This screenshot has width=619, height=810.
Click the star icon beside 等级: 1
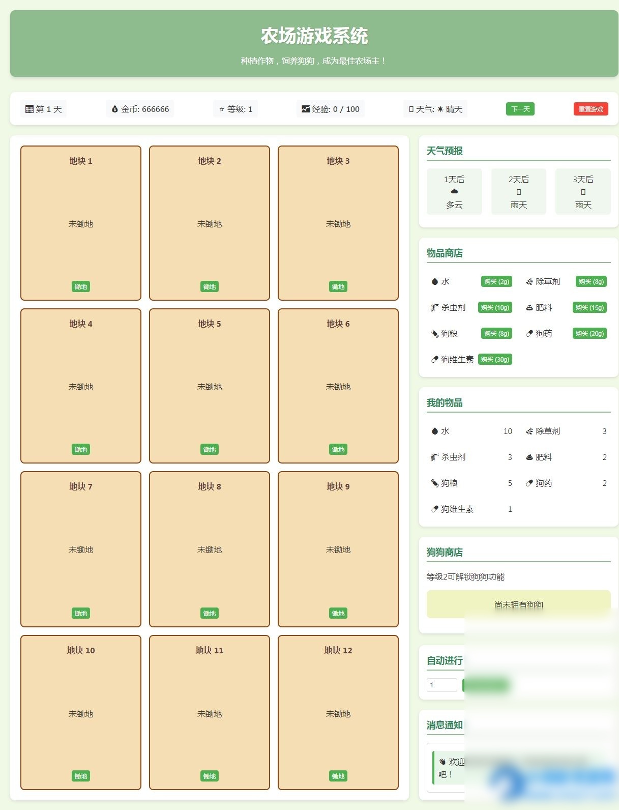222,109
